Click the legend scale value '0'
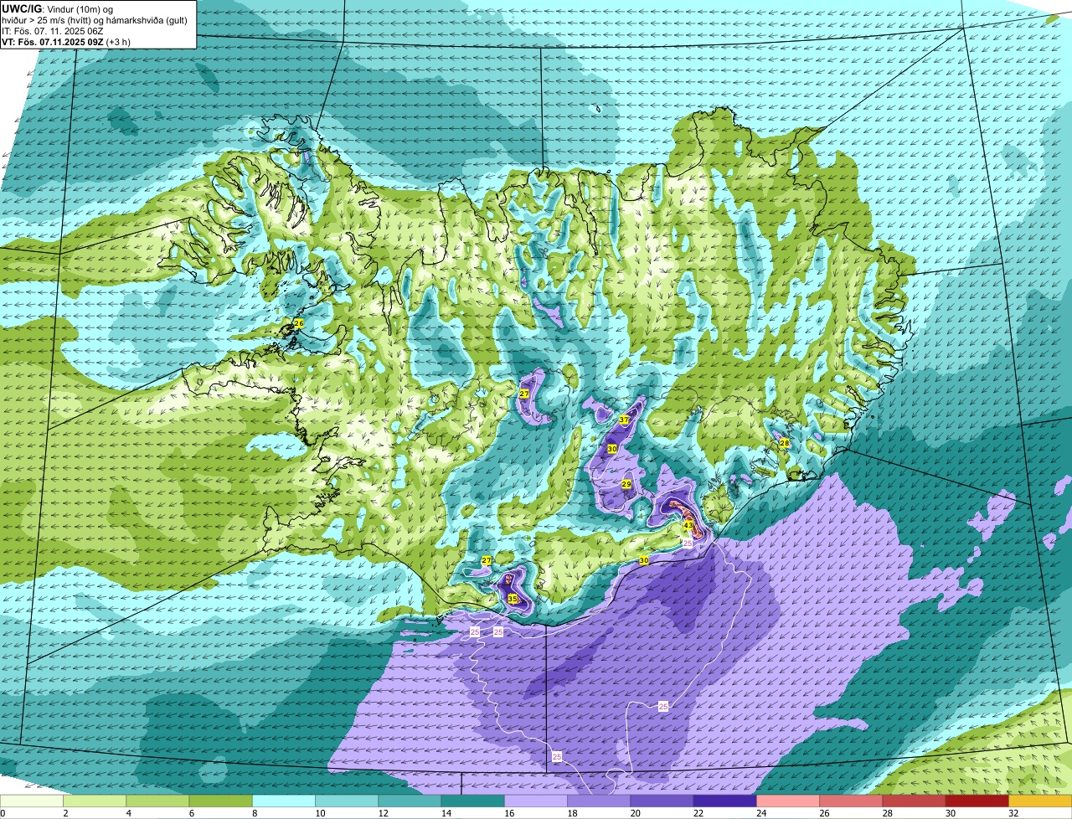1072x819 pixels. 3,813
